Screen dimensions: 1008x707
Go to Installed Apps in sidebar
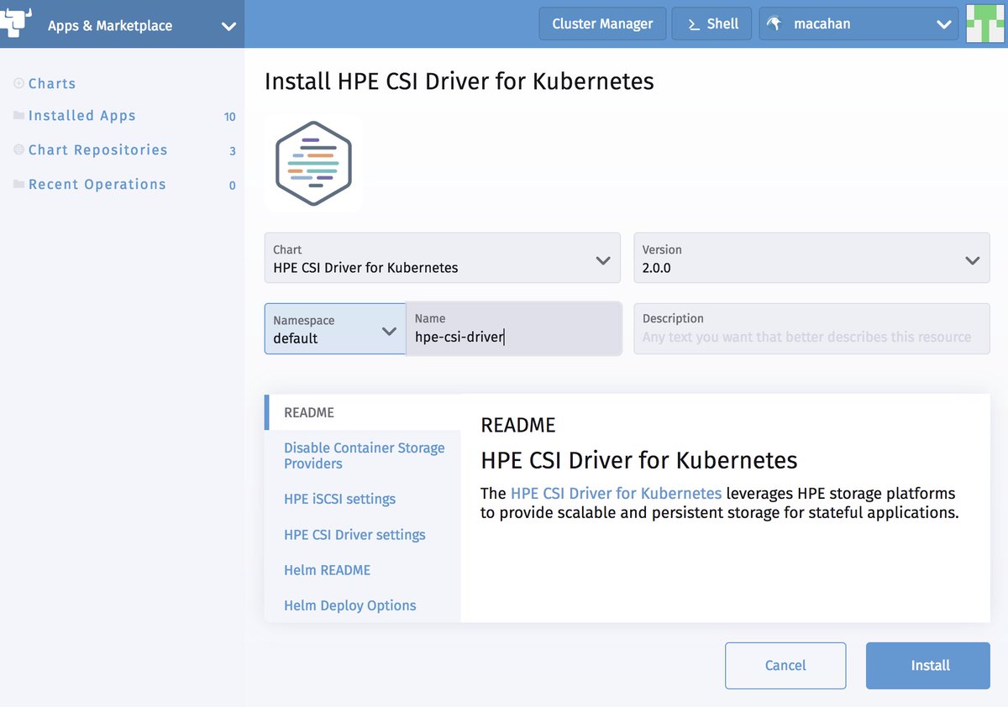pyautogui.click(x=82, y=116)
